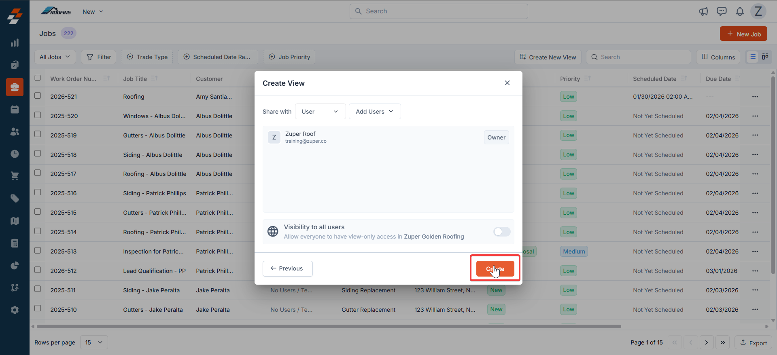Viewport: 777px width, 355px height.
Task: Click the New Job button
Action: pos(743,34)
